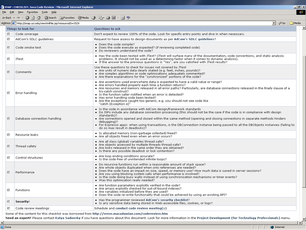Toggle the Control structures checkbox

point(8,157)
